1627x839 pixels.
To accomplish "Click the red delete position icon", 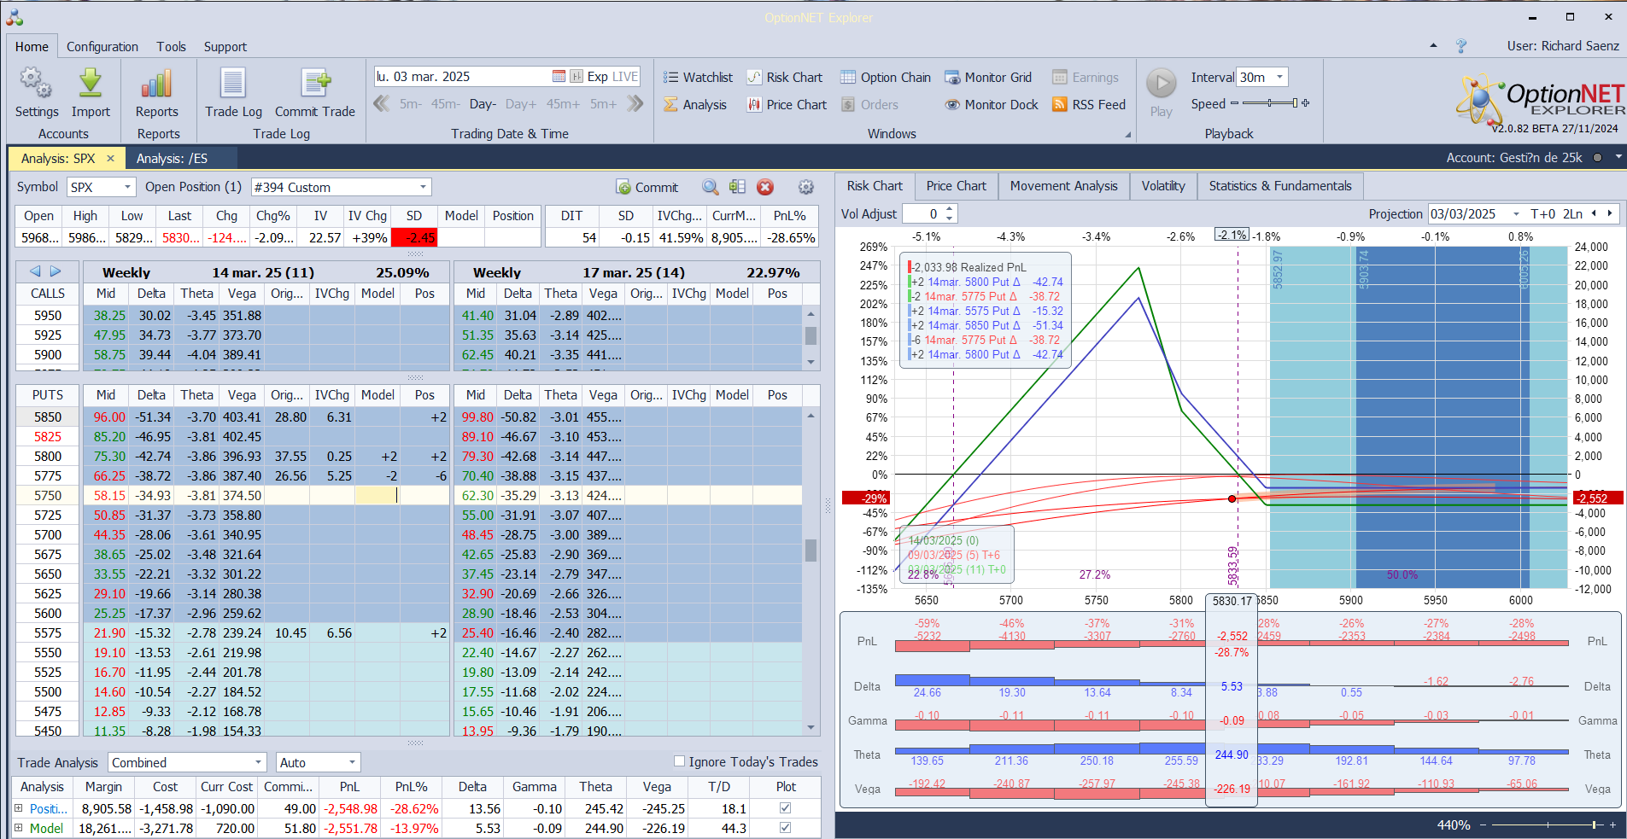I will 765,187.
